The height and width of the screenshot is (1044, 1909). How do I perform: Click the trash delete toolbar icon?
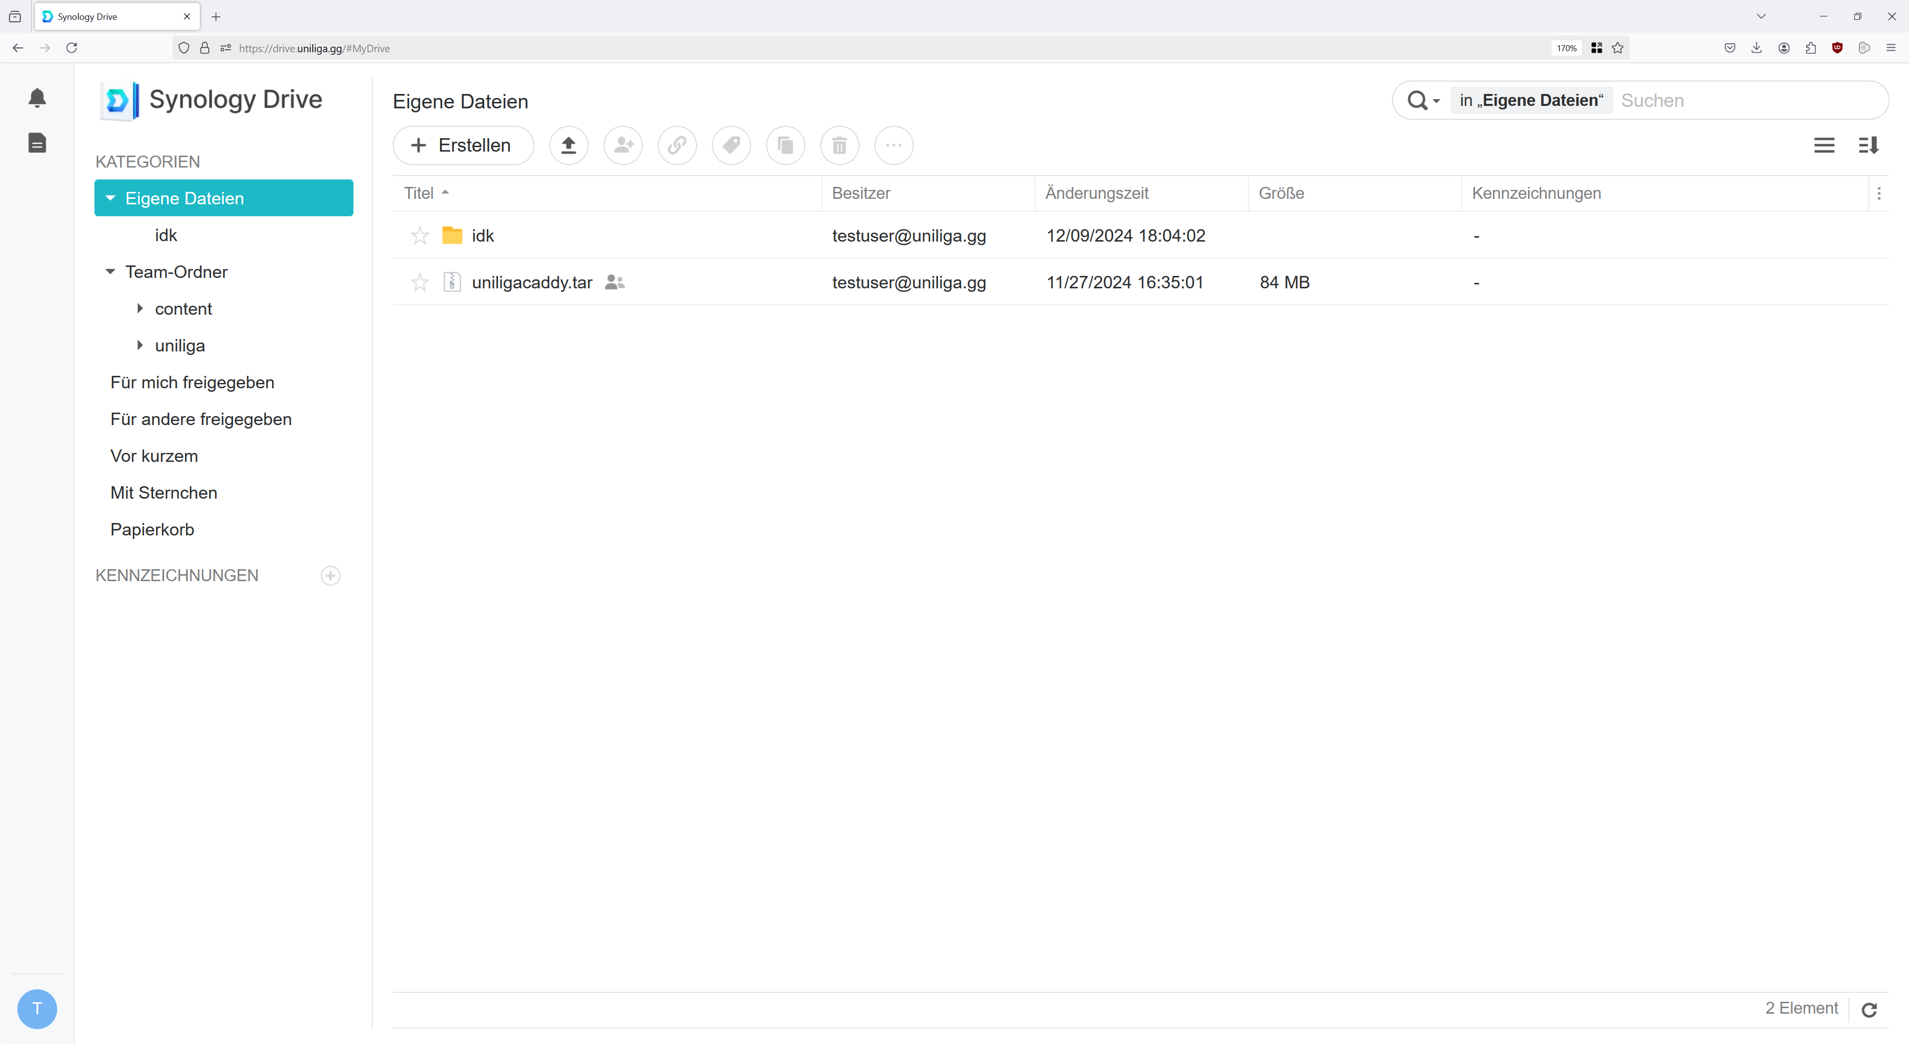coord(839,145)
